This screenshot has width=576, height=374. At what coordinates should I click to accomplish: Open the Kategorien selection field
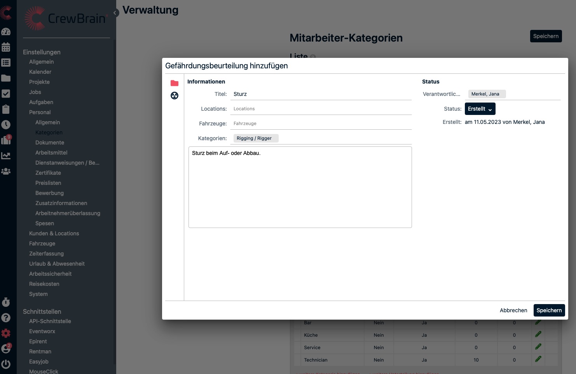342,138
